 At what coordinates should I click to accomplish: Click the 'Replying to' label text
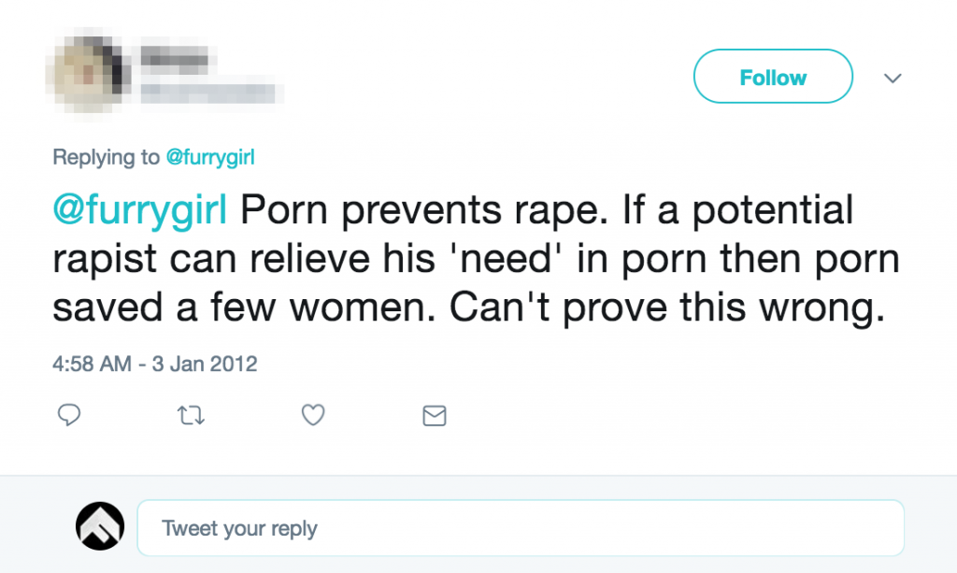[x=107, y=157]
